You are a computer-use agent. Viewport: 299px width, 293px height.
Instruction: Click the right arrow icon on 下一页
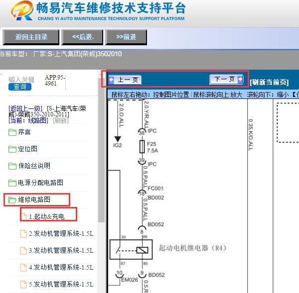241,79
